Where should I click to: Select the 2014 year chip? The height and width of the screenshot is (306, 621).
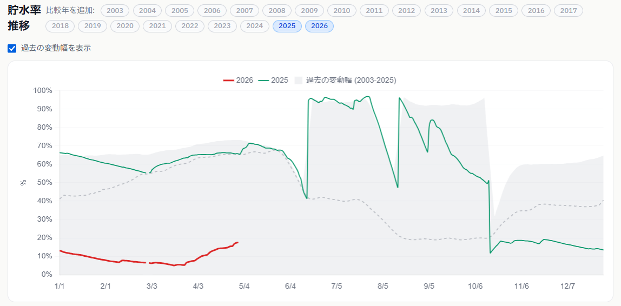(x=471, y=11)
